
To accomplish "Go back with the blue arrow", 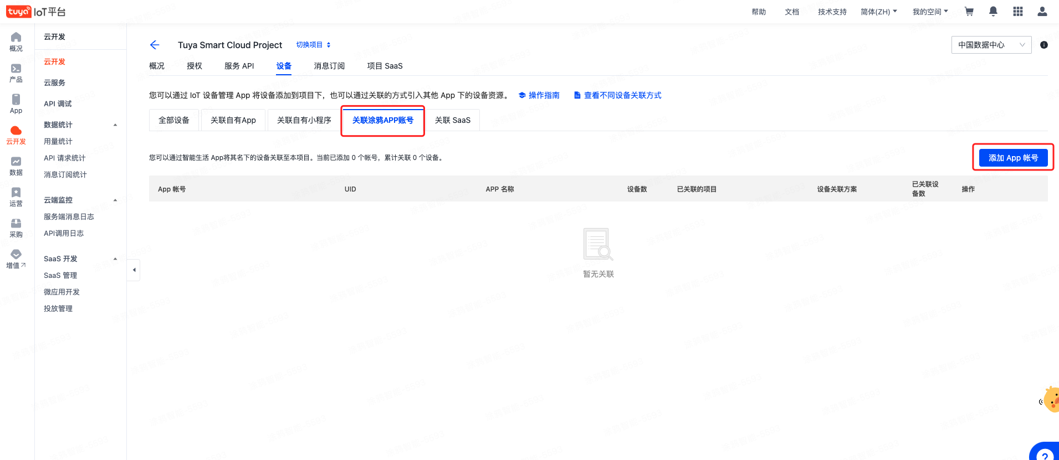I will (155, 45).
